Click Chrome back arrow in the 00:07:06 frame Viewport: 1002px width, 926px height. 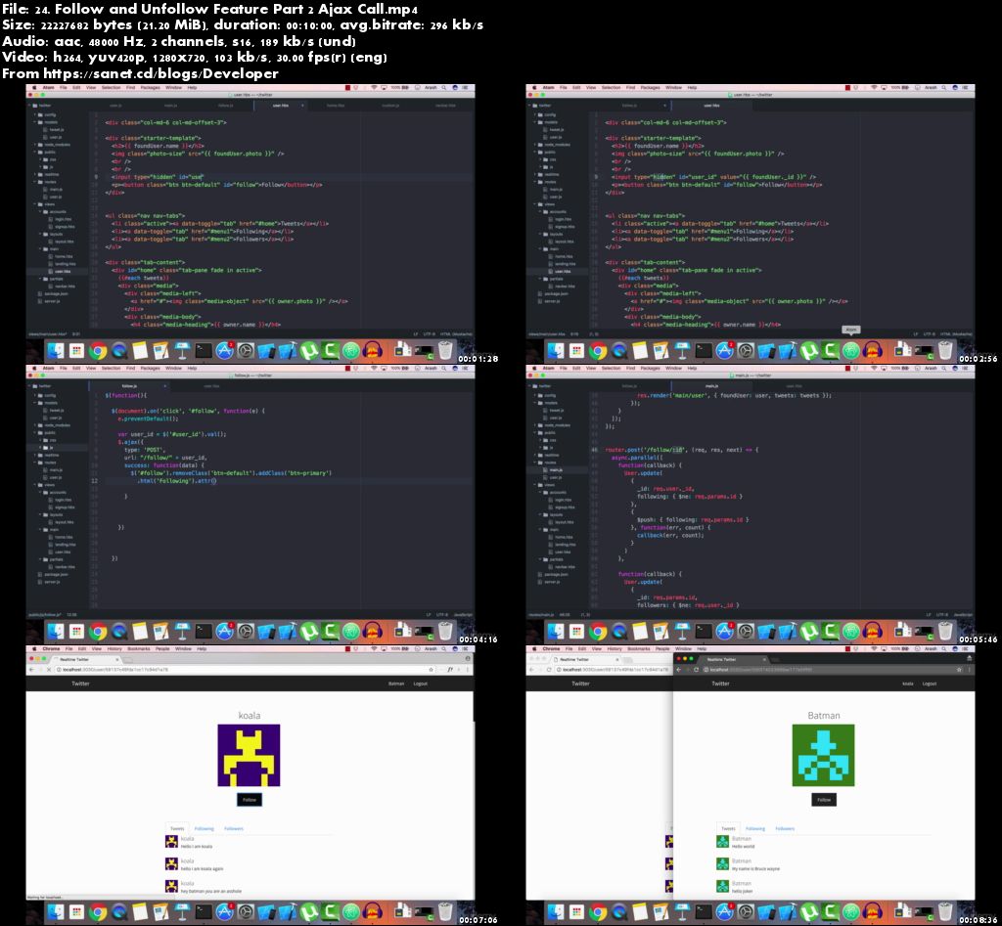coord(31,669)
